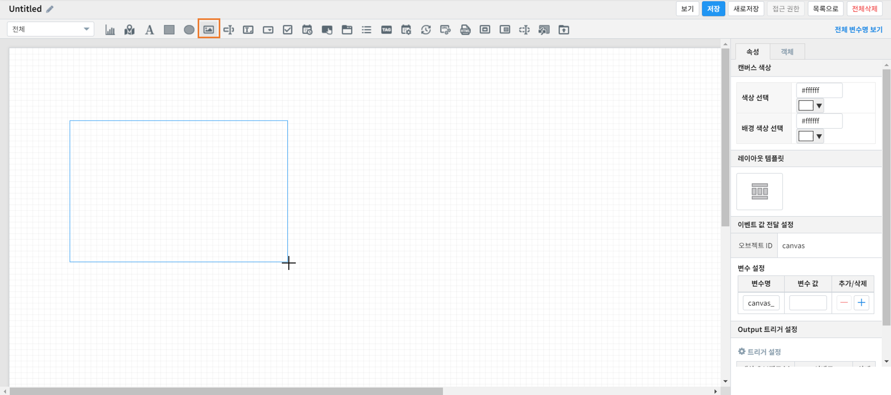Viewport: 891px width, 395px height.
Task: Select the HTML document tool
Action: [465, 30]
